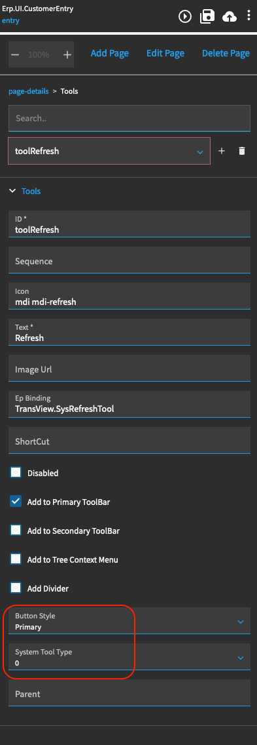Uncheck Add to Primary ToolBar
The width and height of the screenshot is (257, 745).
pyautogui.click(x=16, y=501)
